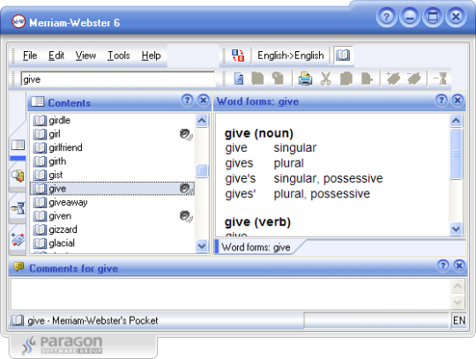
Task: Click Comments box scroll up arrow
Action: click(457, 286)
